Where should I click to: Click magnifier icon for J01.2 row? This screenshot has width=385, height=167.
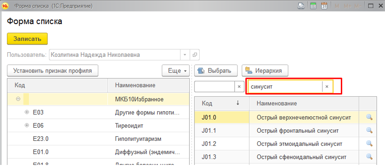(368, 144)
